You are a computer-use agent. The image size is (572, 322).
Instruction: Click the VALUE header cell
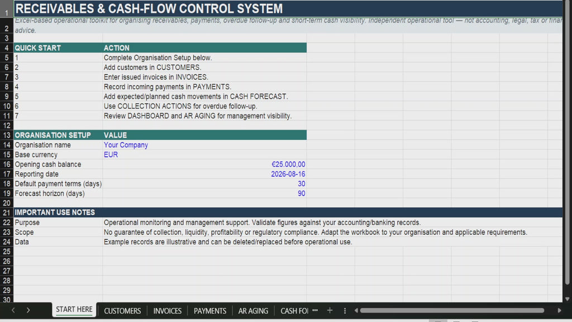coord(204,135)
